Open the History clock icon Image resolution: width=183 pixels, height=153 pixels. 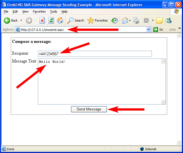[x=115, y=20]
